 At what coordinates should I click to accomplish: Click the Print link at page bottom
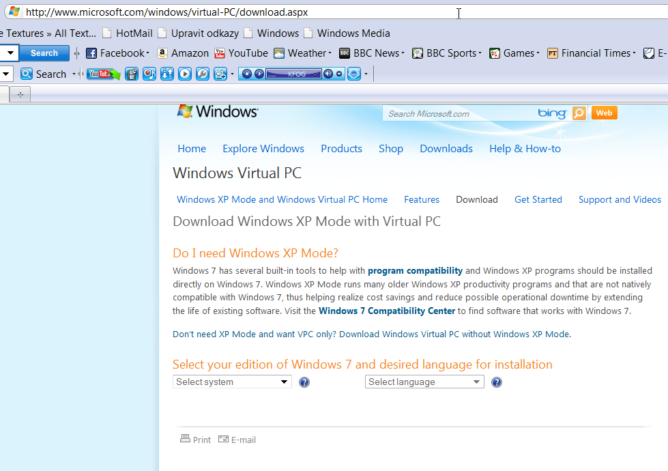196,440
